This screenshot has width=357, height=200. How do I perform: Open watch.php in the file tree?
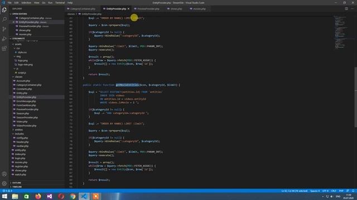point(21,174)
